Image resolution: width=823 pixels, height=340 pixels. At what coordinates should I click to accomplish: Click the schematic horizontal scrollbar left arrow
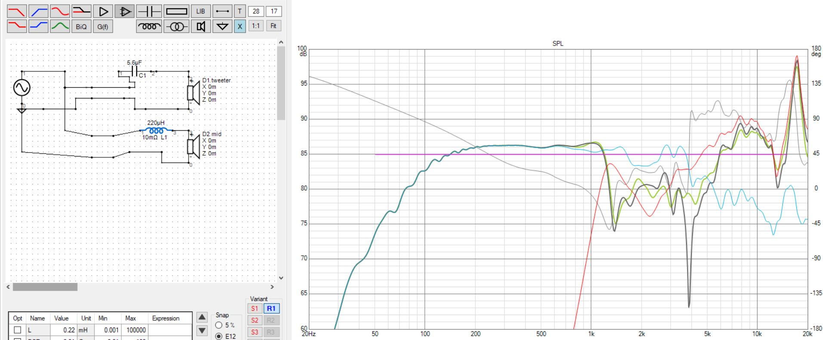pos(8,287)
